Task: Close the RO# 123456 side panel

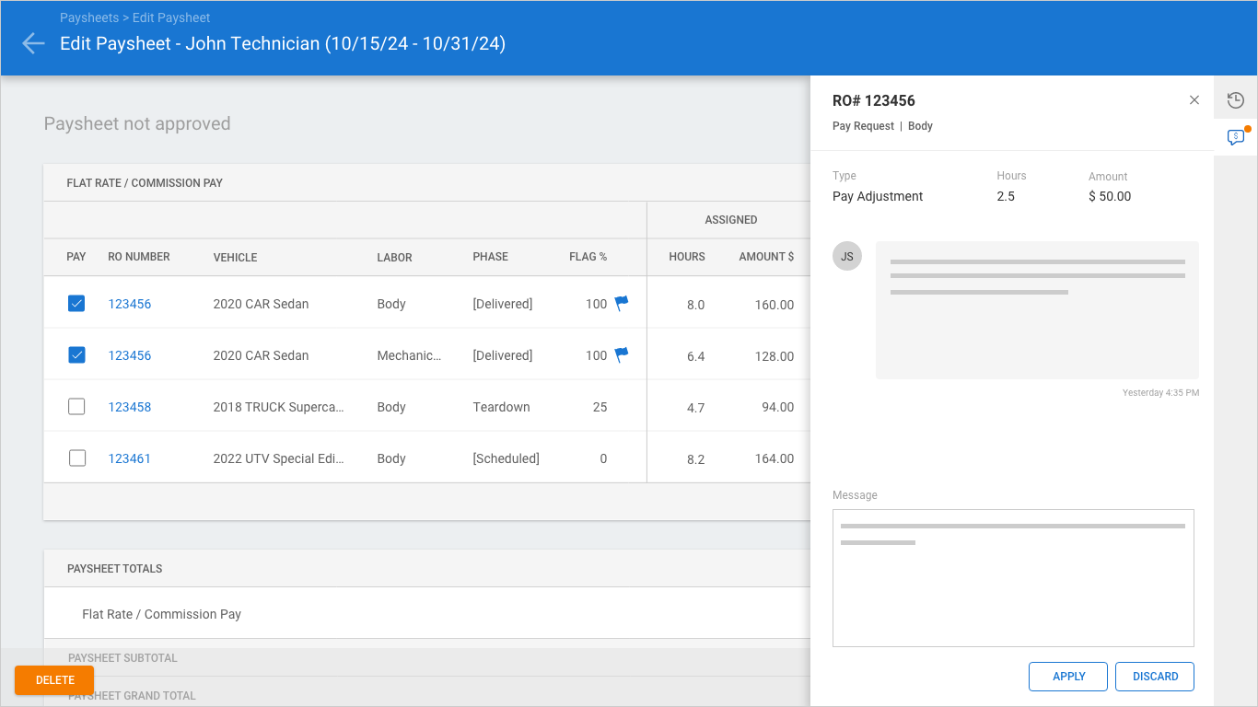Action: (1194, 100)
